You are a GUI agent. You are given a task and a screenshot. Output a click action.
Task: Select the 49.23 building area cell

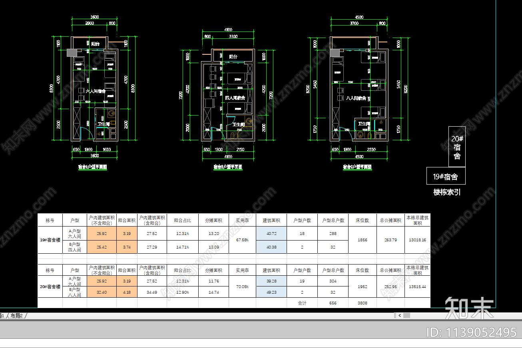(271, 292)
